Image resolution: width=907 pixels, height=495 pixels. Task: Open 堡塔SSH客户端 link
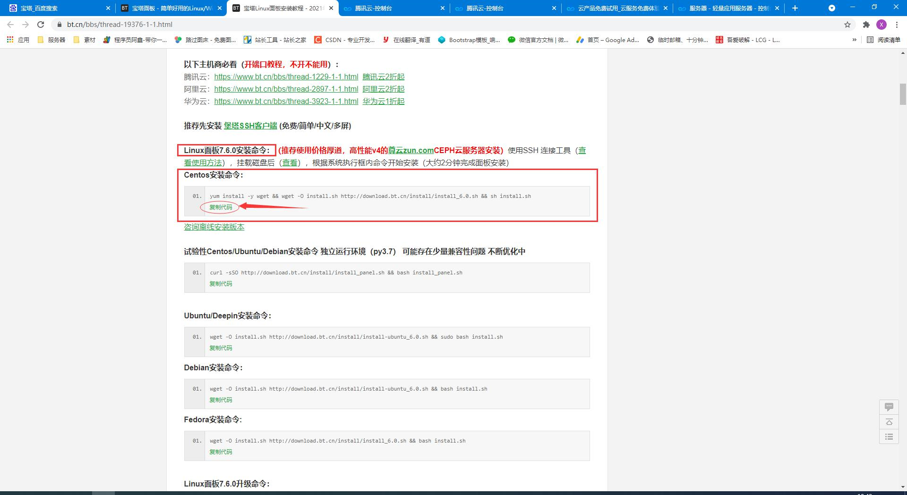[x=250, y=126]
